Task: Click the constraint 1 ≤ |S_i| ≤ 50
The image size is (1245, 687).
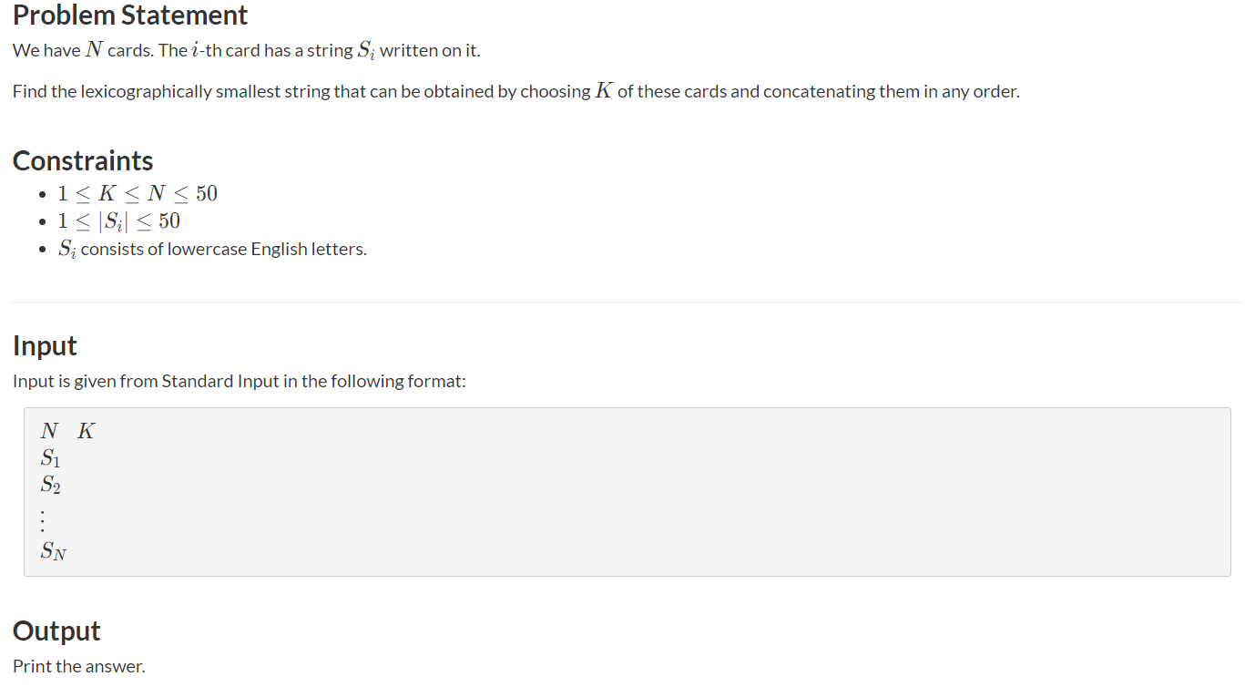Action: 119,221
